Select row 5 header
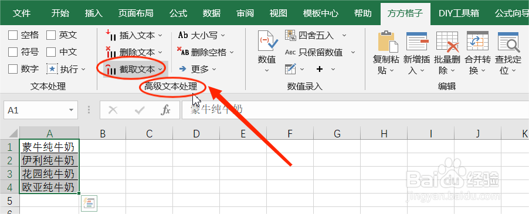Screen dimensions: 529x214 pos(10,201)
